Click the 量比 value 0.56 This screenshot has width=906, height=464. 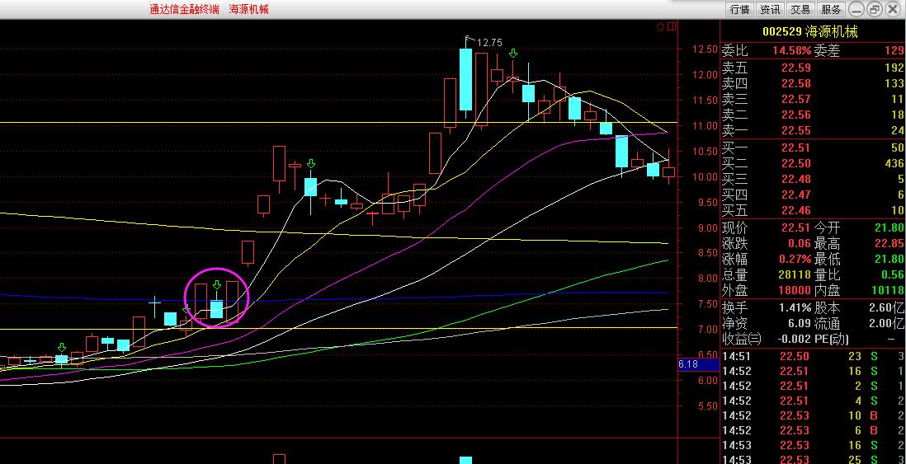point(894,274)
